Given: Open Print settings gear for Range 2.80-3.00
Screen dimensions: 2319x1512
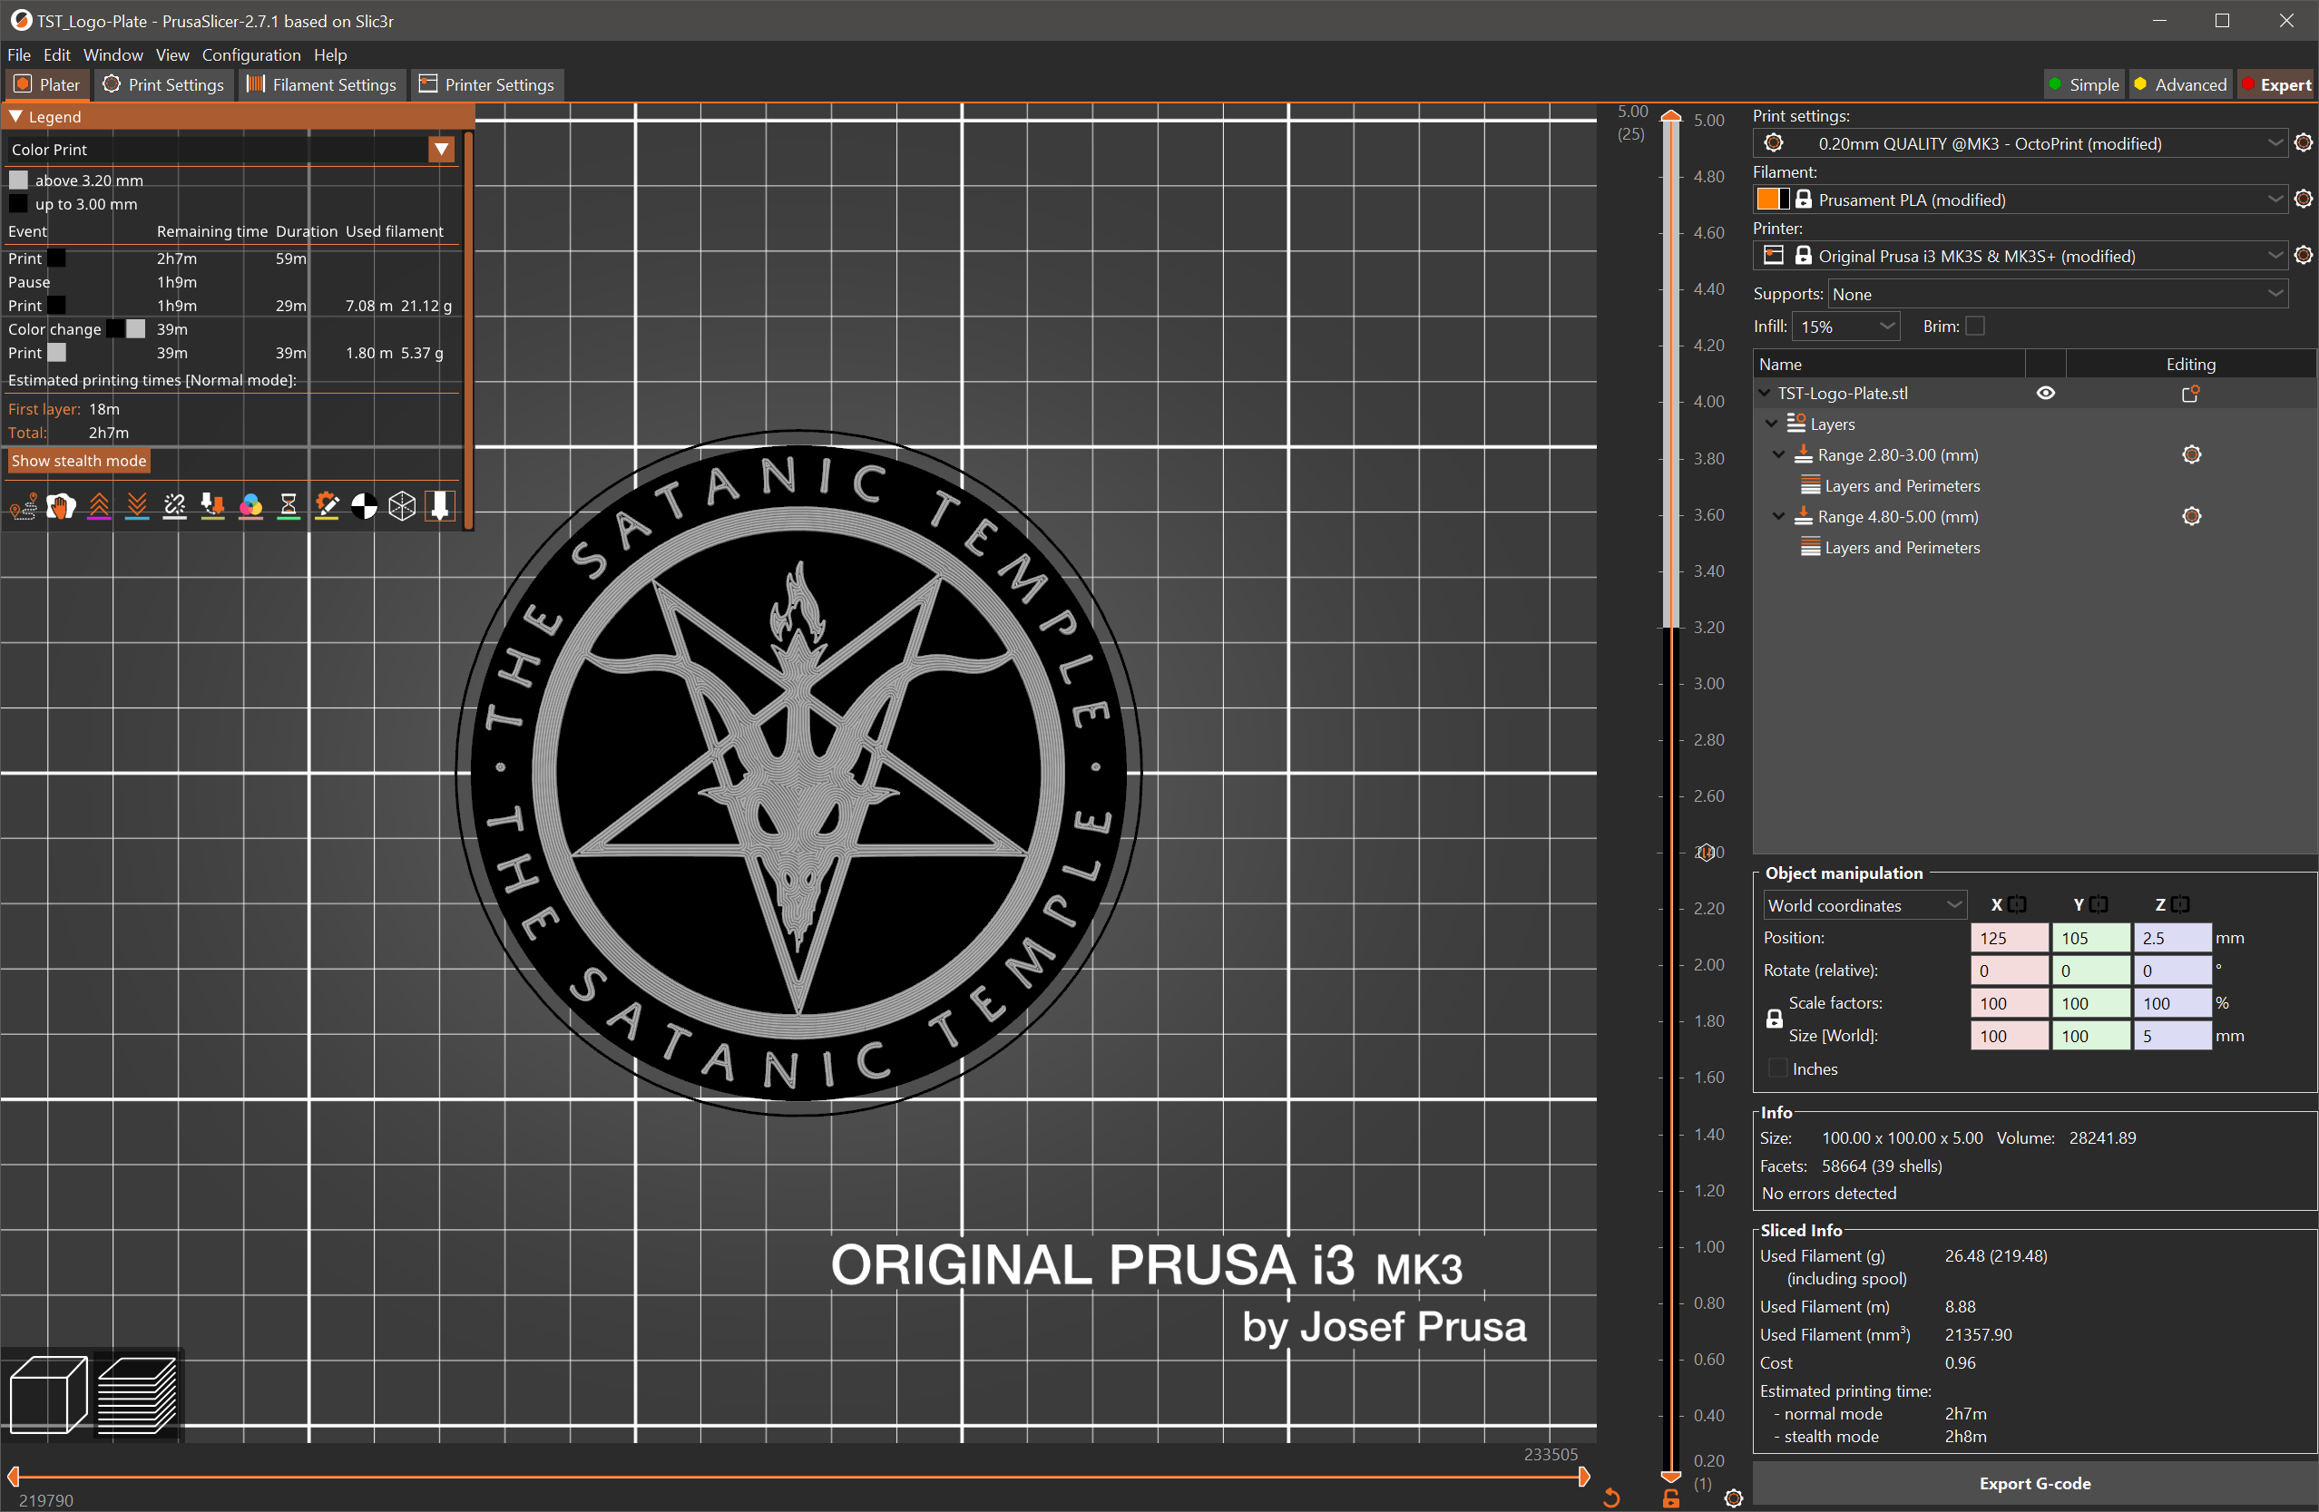Looking at the screenshot, I should click(x=2191, y=454).
